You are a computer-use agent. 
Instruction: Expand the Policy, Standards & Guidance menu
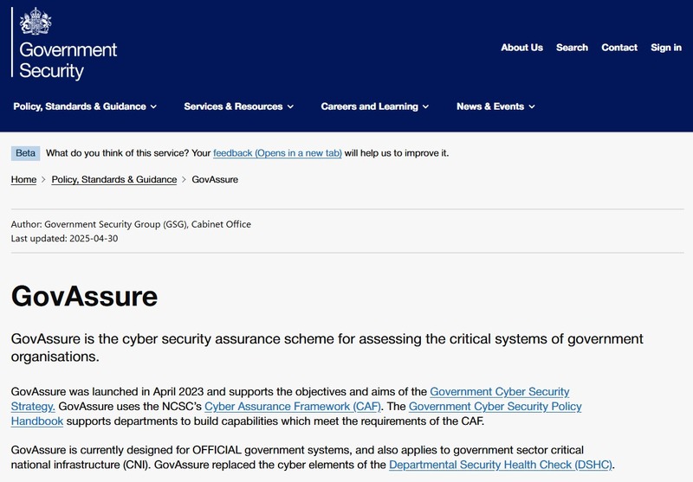tap(85, 106)
